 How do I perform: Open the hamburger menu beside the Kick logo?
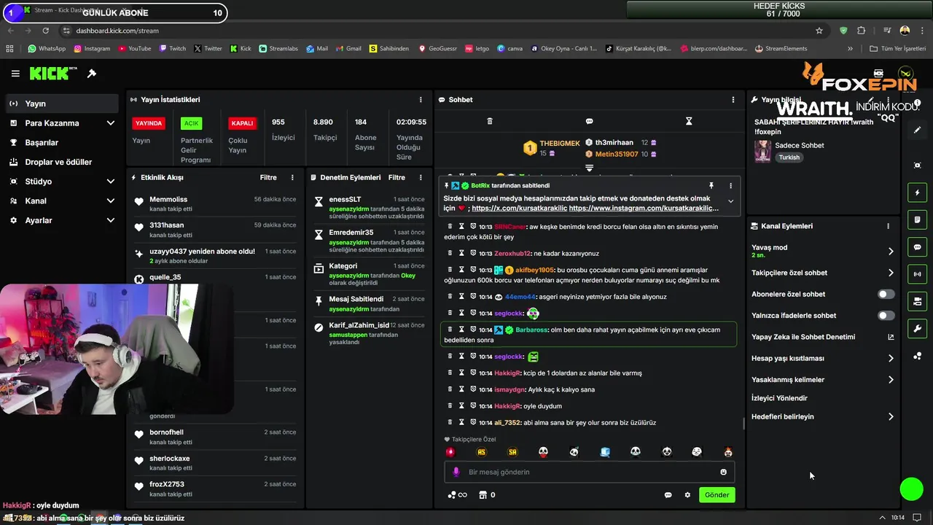click(x=15, y=74)
